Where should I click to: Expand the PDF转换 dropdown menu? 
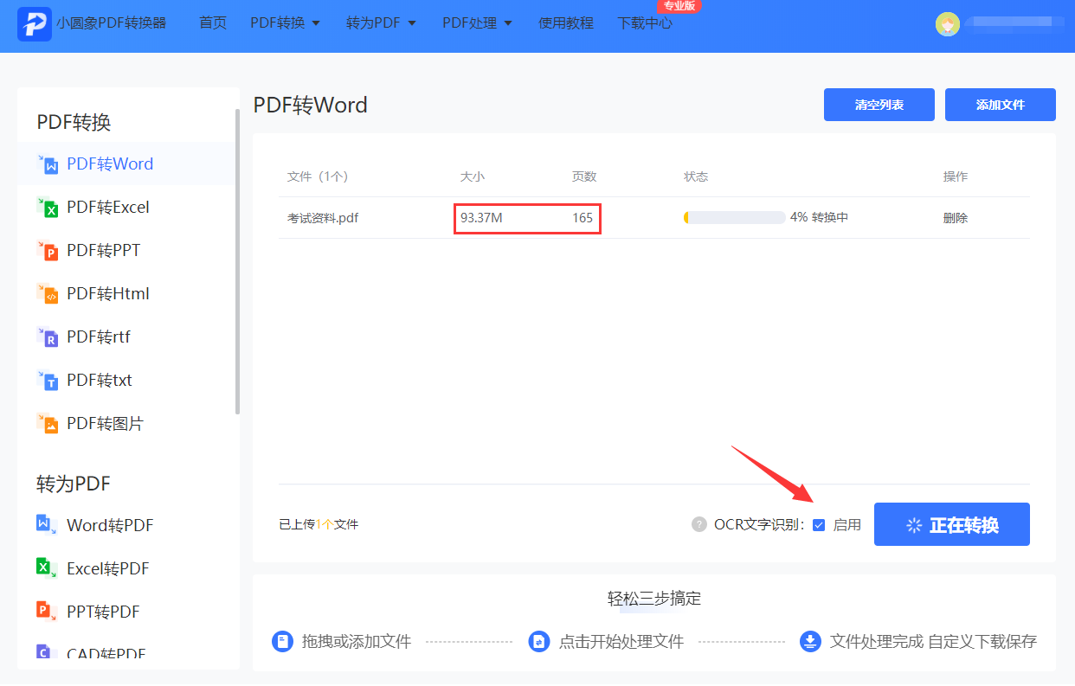coord(286,23)
